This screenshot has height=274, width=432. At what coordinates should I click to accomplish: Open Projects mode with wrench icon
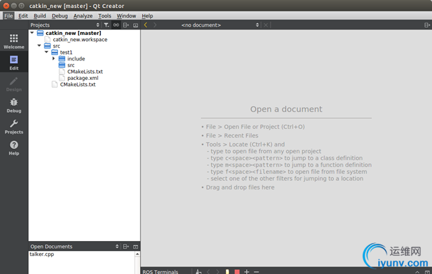point(13,126)
